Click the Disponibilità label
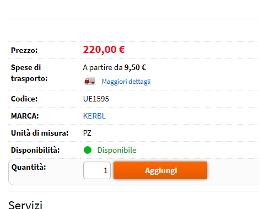The width and height of the screenshot is (259, 209). click(35, 150)
